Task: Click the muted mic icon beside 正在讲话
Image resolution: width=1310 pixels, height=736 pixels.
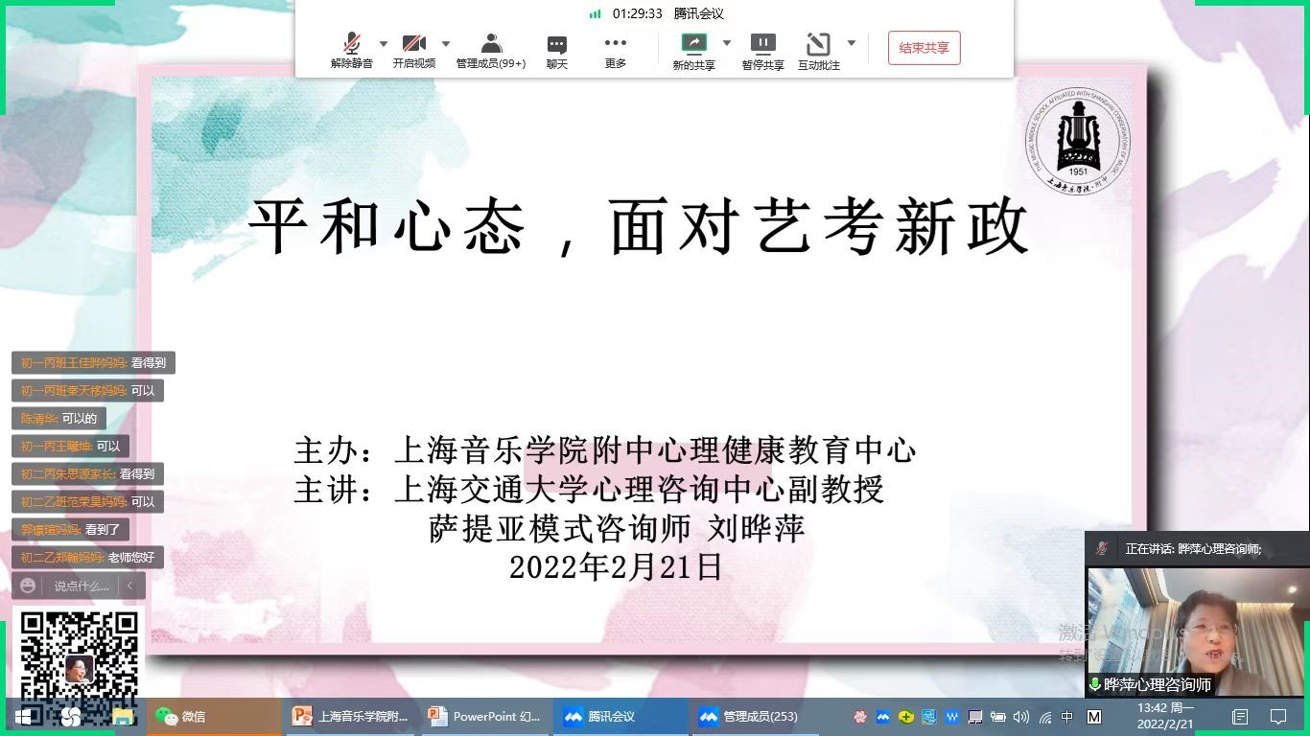Action: (x=1102, y=548)
